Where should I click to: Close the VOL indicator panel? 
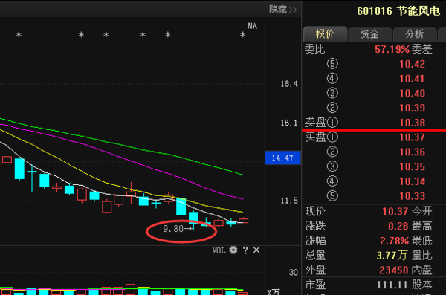coord(256,250)
